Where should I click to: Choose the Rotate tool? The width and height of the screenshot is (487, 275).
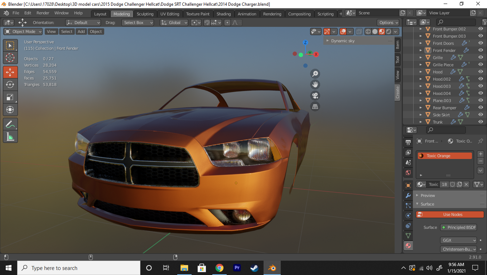(x=10, y=85)
